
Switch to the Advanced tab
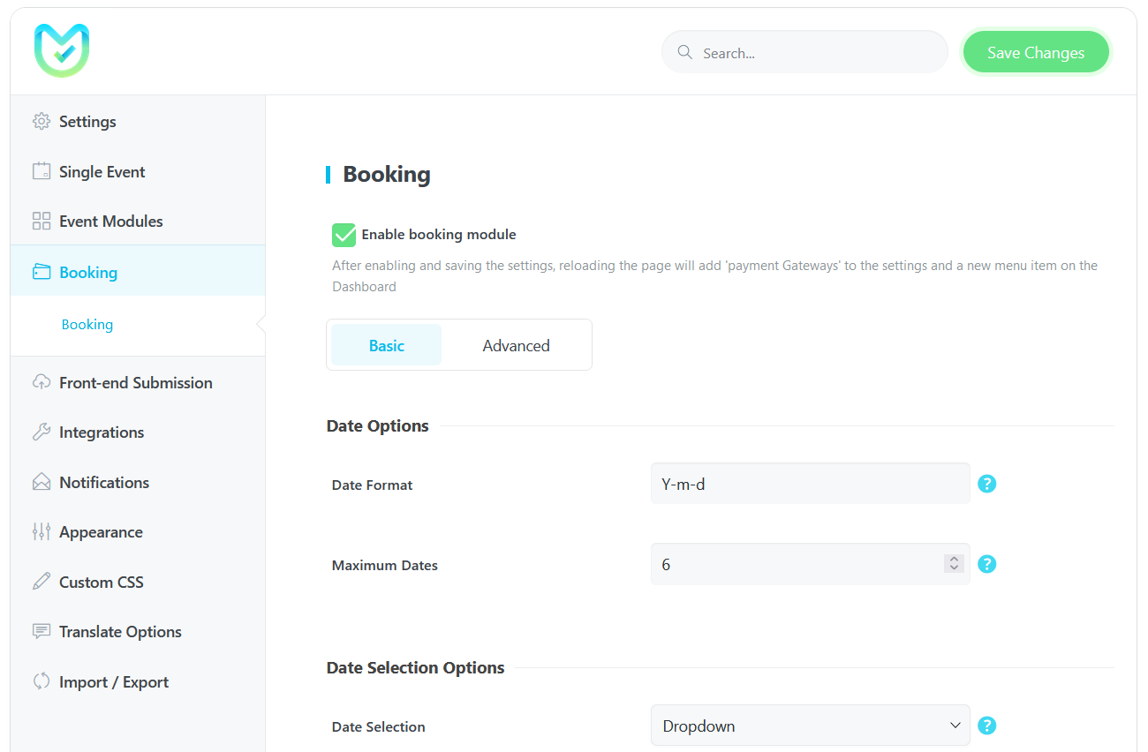tap(516, 345)
